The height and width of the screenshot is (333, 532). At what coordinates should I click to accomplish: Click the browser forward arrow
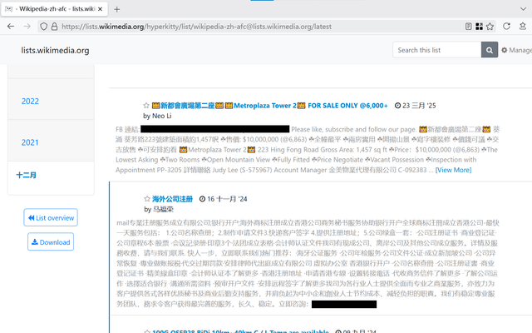pyautogui.click(x=27, y=27)
